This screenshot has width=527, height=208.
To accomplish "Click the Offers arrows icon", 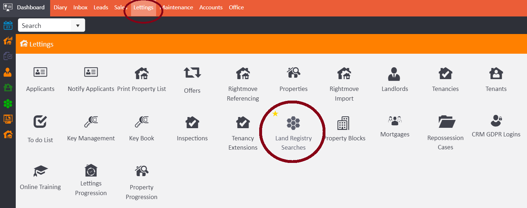I will point(192,73).
